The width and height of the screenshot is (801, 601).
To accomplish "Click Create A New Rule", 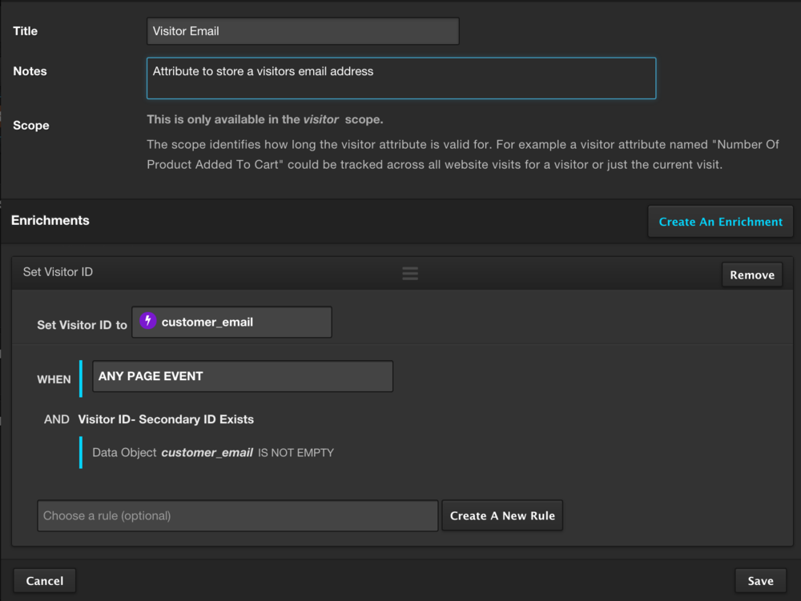I will (x=502, y=515).
